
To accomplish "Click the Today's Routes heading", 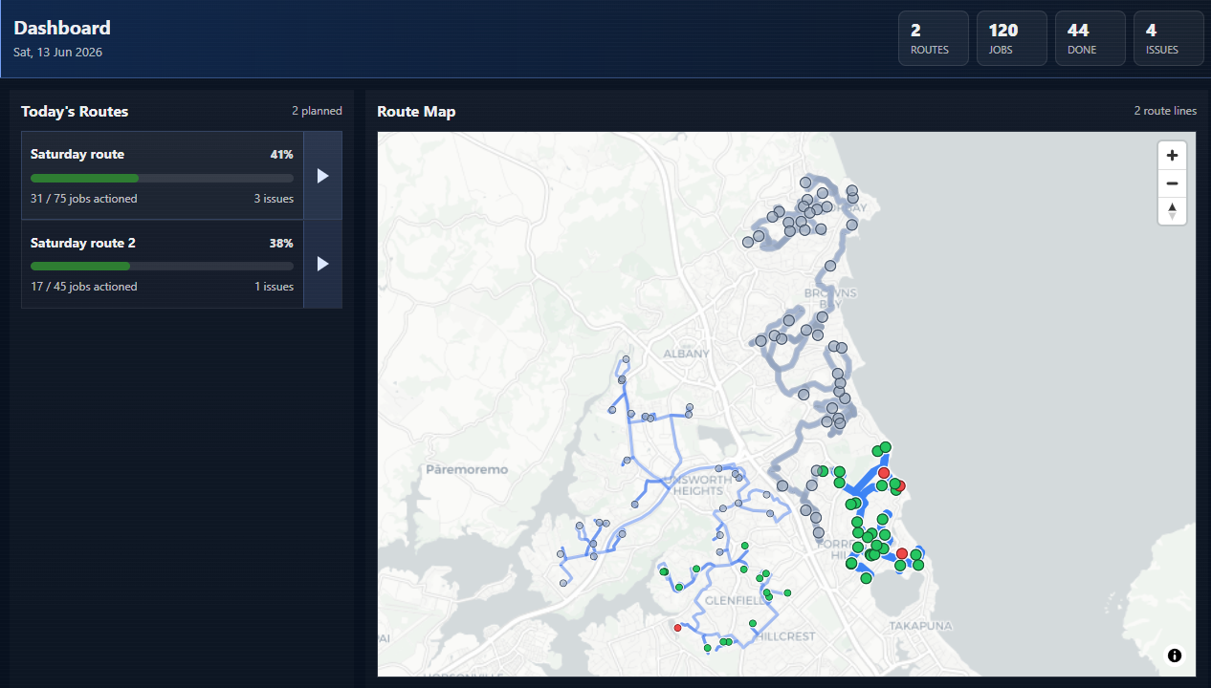I will (75, 112).
